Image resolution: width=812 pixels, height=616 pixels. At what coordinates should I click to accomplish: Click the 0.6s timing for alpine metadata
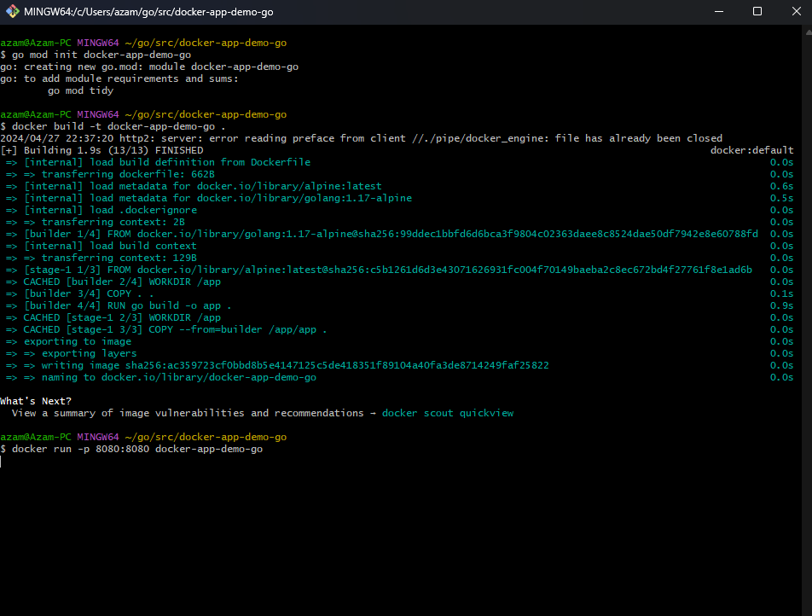coord(781,186)
